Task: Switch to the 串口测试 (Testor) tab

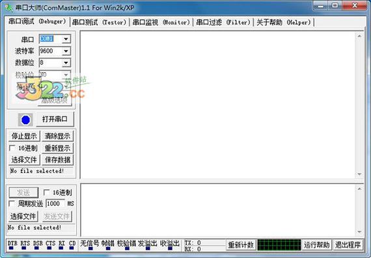Action: pos(100,23)
